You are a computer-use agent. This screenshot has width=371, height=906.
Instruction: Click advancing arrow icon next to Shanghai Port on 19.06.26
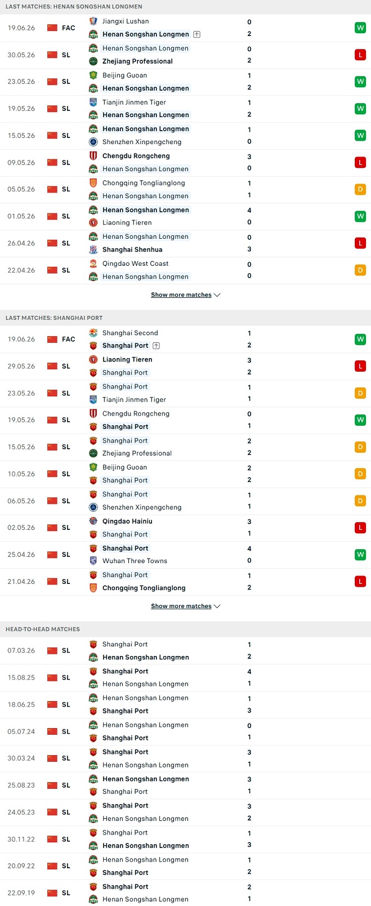click(156, 346)
